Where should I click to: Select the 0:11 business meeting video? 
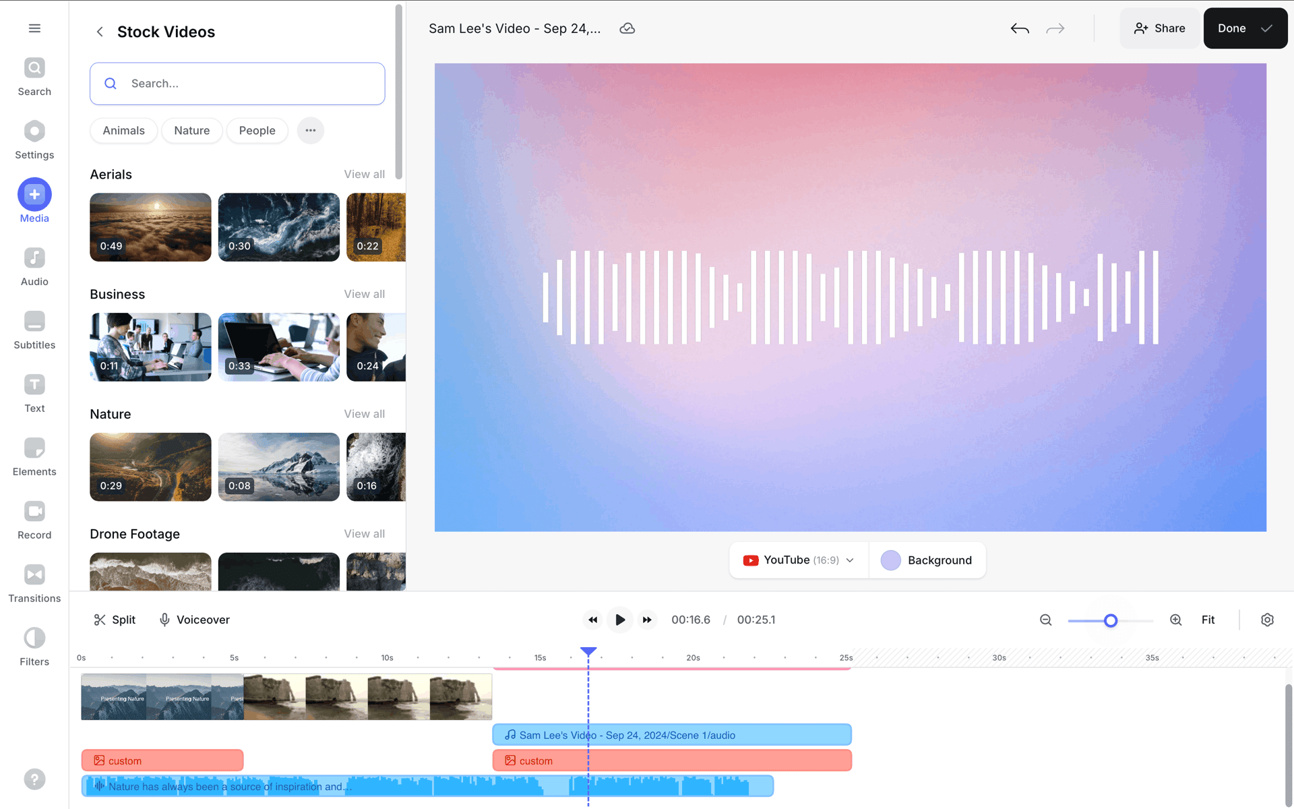click(150, 347)
